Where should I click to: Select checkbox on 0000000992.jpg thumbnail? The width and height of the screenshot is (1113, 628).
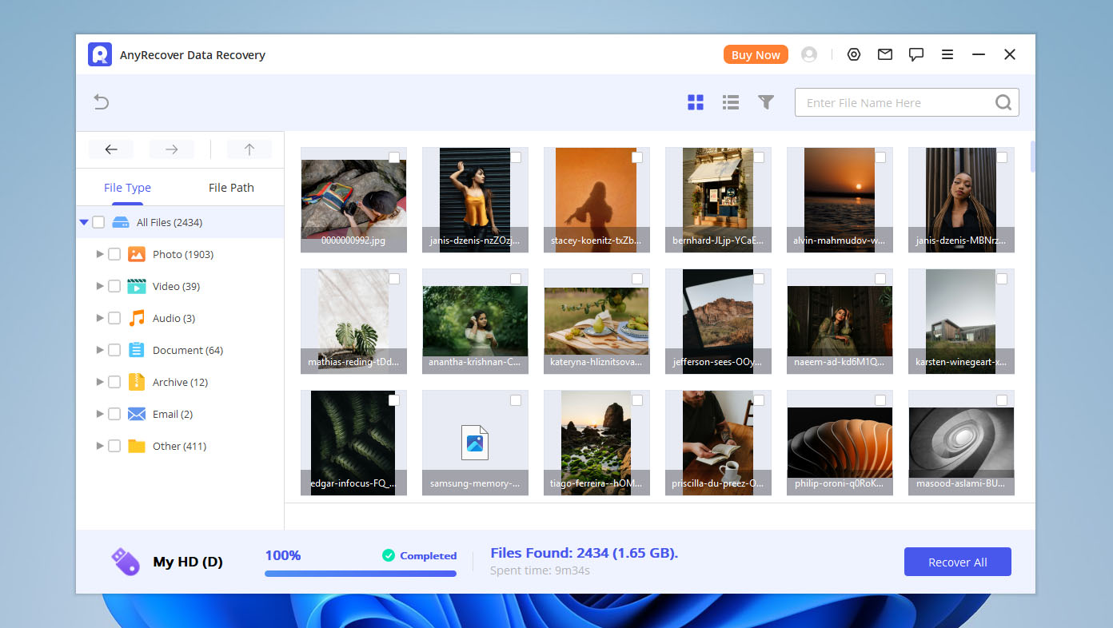(394, 157)
